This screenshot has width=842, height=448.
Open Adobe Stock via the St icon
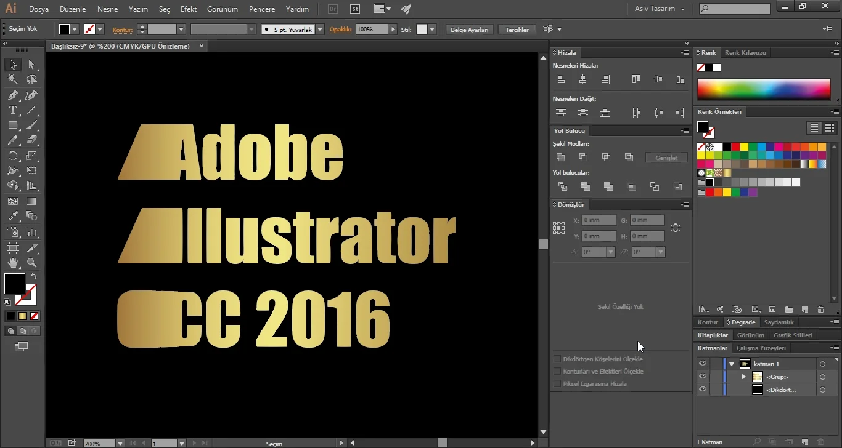355,9
